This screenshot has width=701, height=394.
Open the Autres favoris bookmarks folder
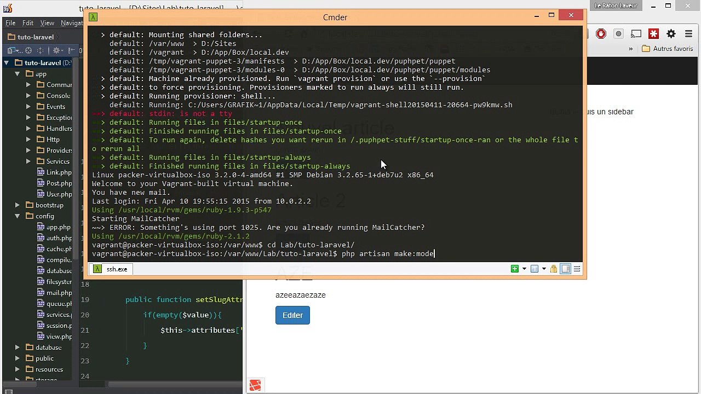tap(668, 49)
